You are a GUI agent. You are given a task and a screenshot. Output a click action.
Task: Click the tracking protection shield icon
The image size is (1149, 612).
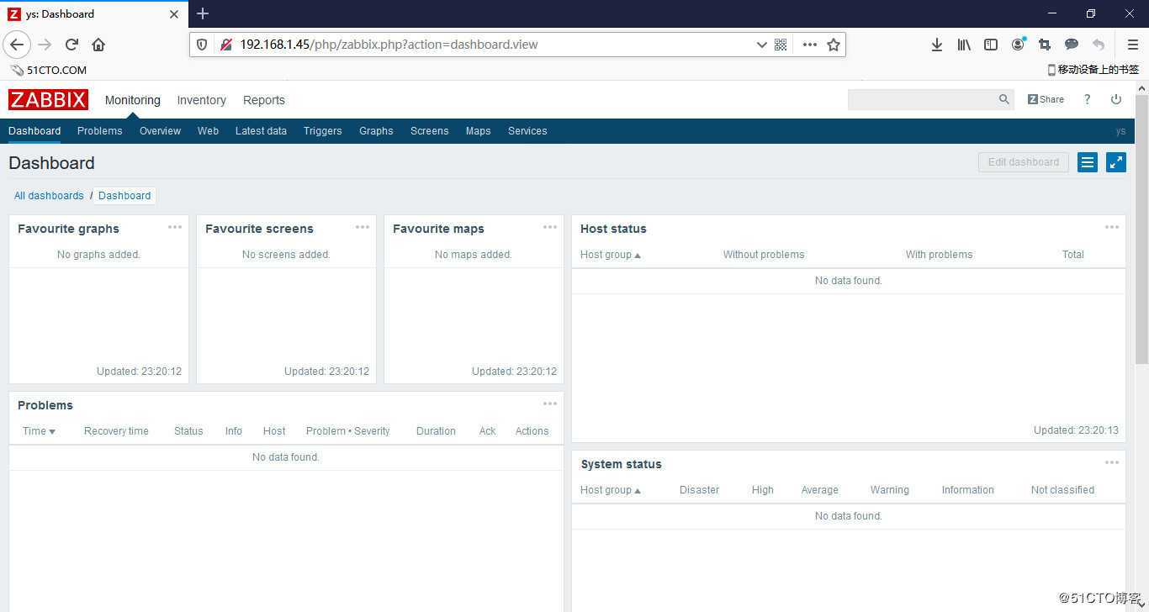(202, 45)
